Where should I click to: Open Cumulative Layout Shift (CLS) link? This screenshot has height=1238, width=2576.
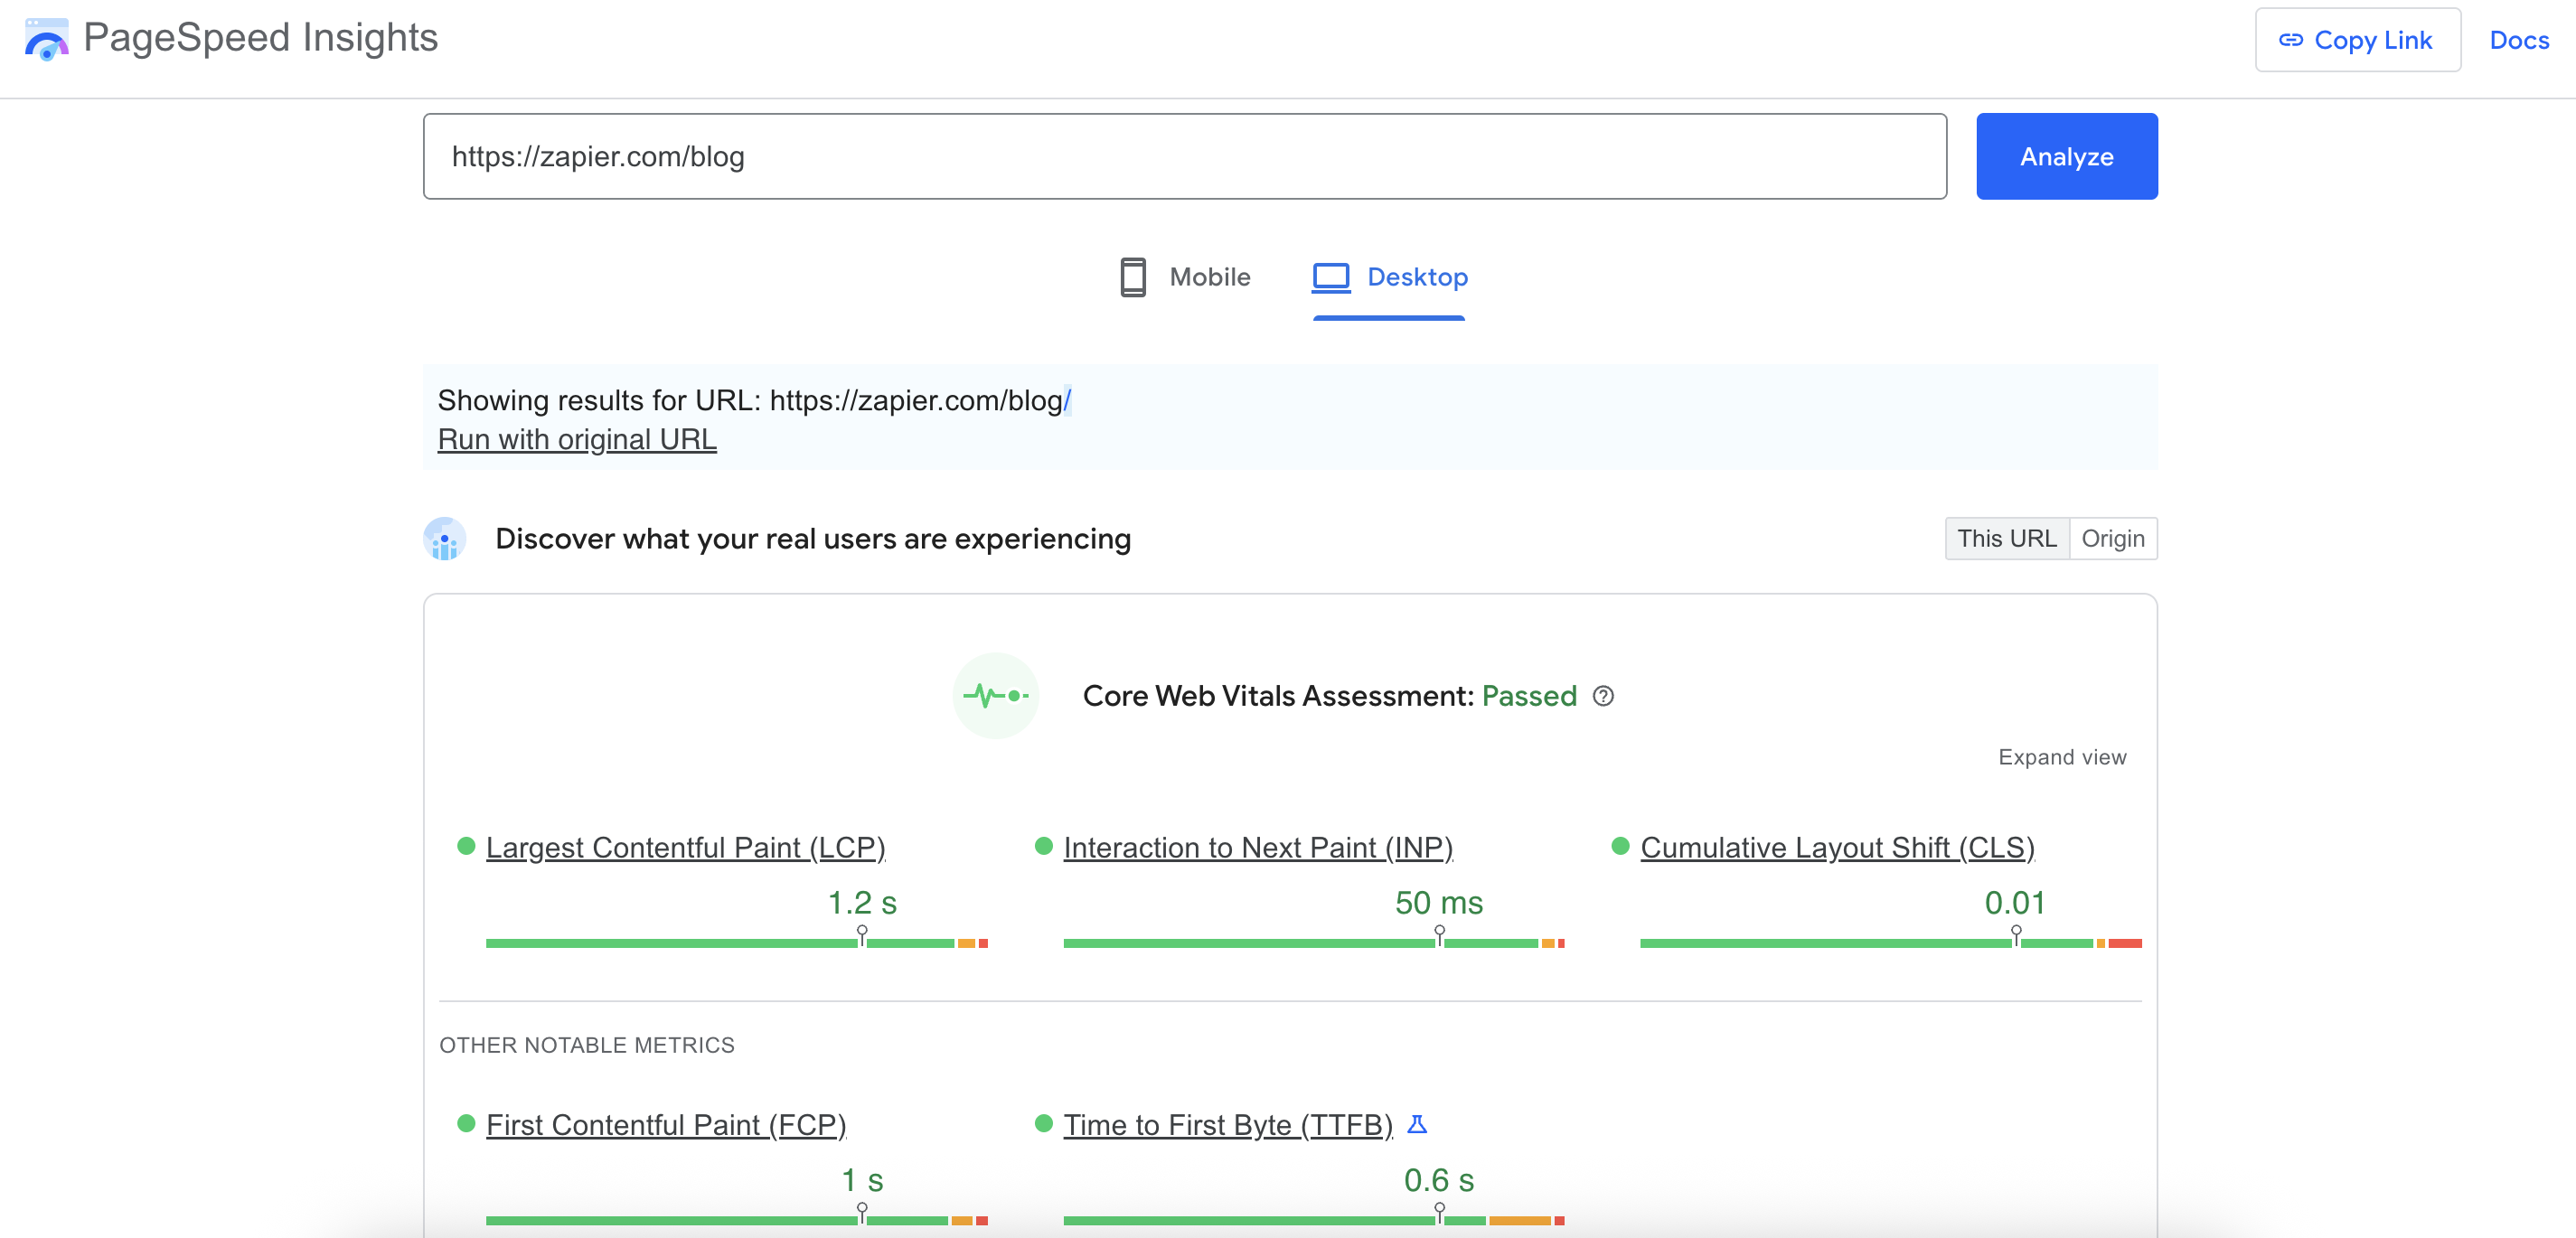(1837, 847)
